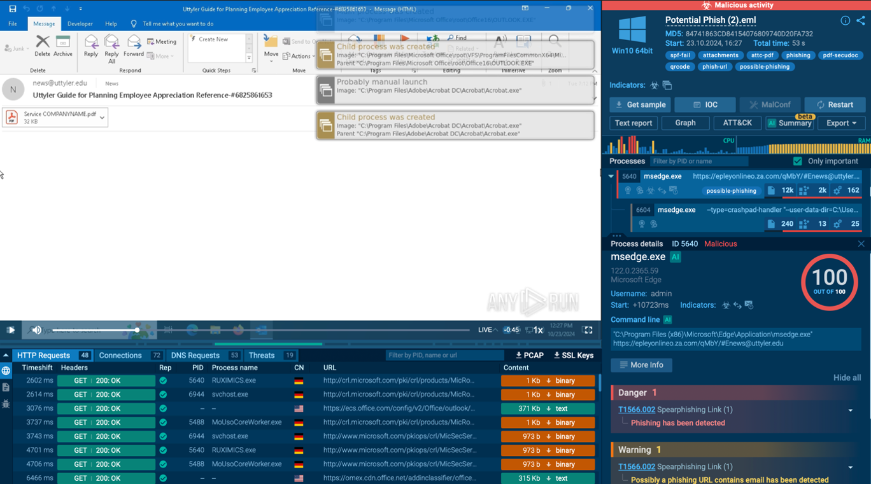The width and height of the screenshot is (871, 484).
Task: Open the File menu in Outlook
Action: coord(13,24)
